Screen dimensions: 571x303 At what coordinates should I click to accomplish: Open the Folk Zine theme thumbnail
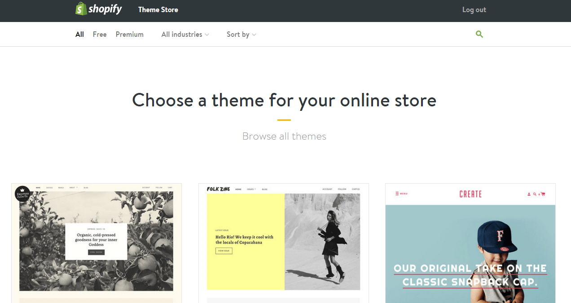pos(284,243)
